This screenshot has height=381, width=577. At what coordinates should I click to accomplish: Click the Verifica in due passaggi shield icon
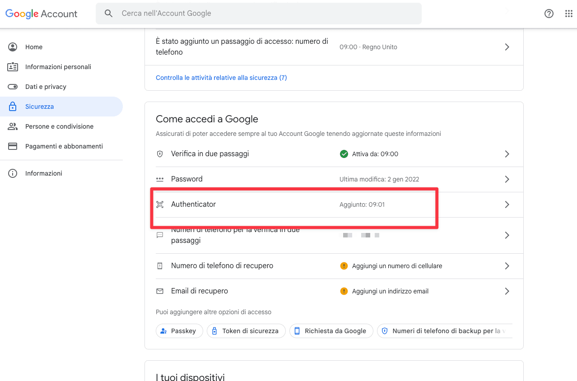(x=160, y=154)
